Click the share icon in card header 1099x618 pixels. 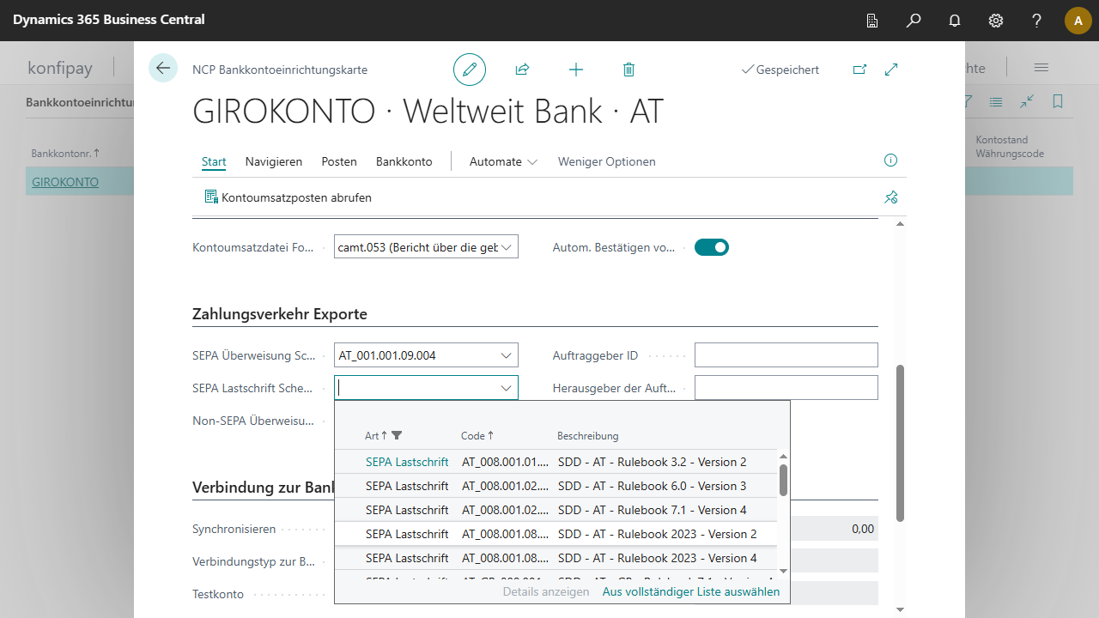click(522, 70)
